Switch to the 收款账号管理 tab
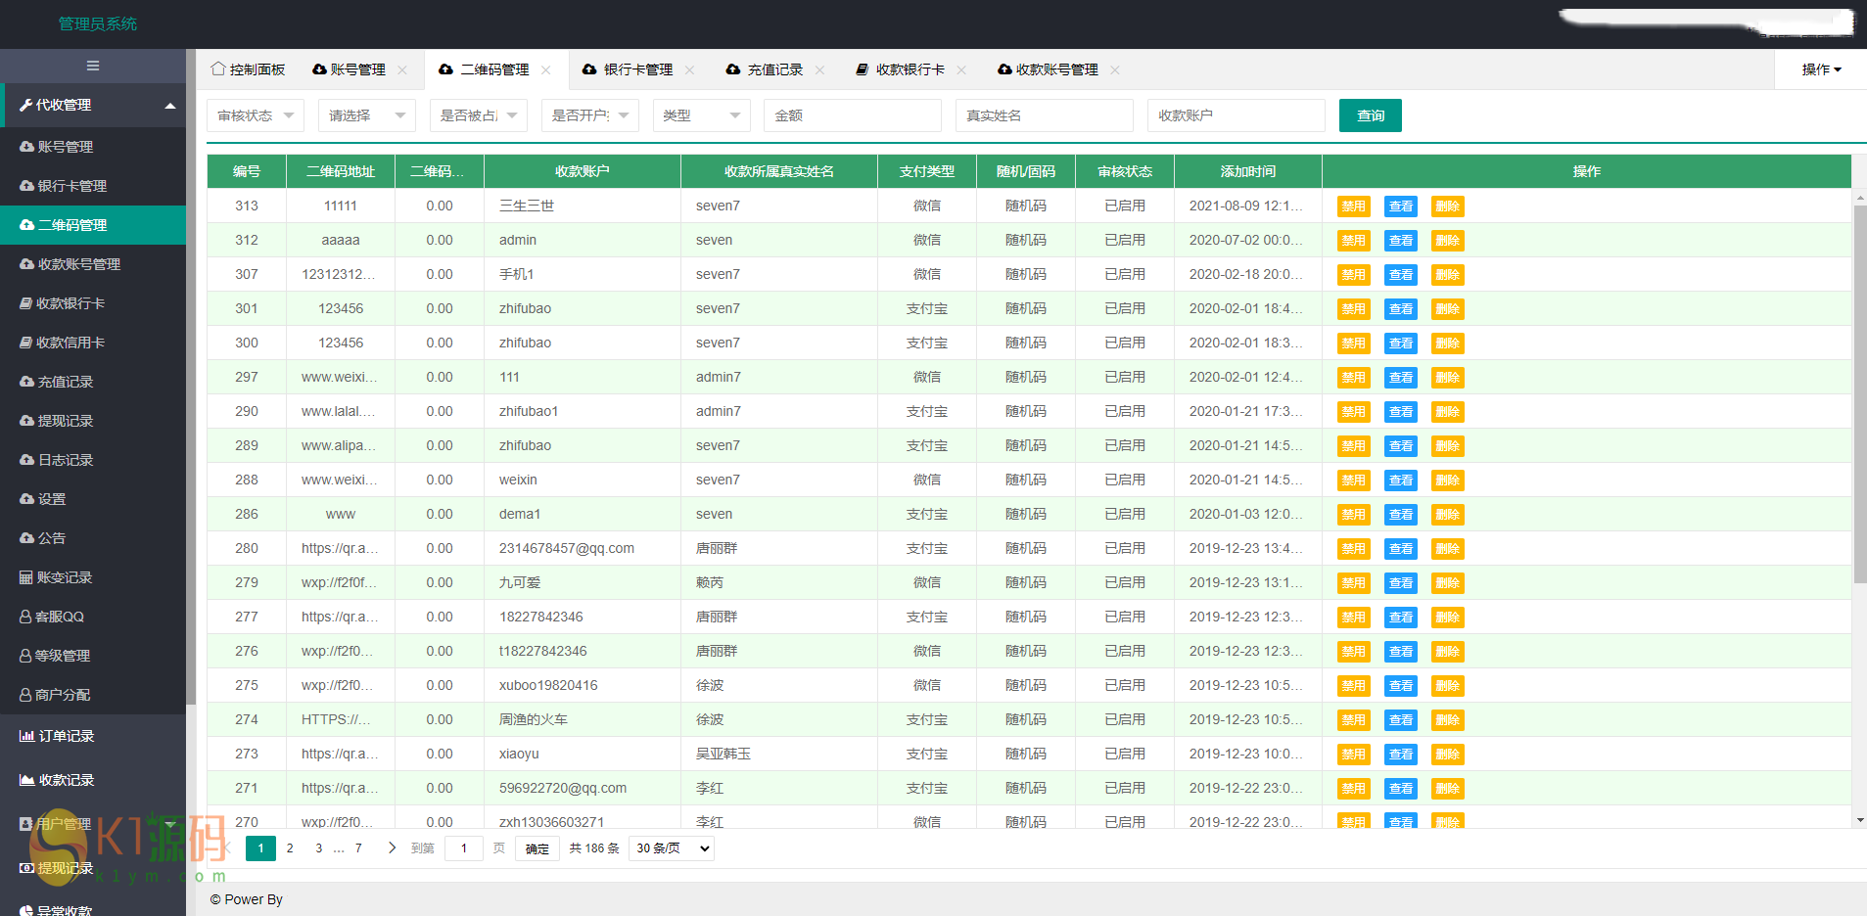Viewport: 1867px width, 916px height. click(x=1055, y=69)
